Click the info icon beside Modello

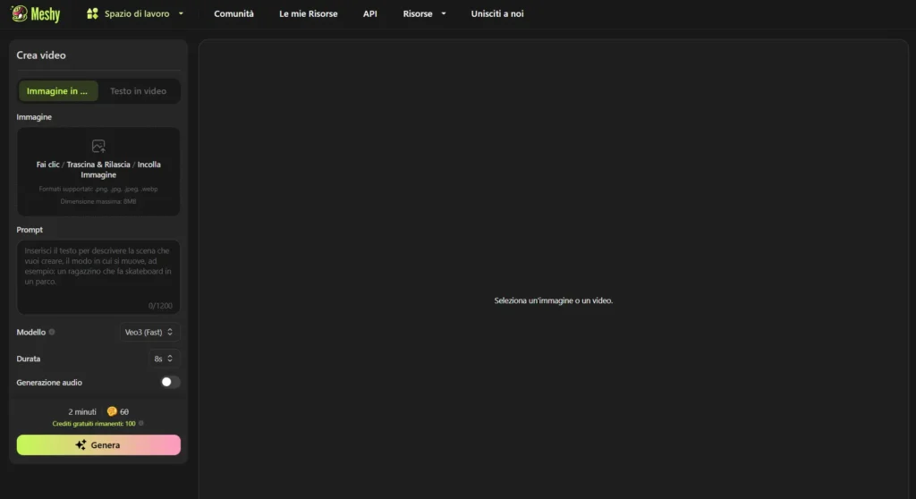52,332
